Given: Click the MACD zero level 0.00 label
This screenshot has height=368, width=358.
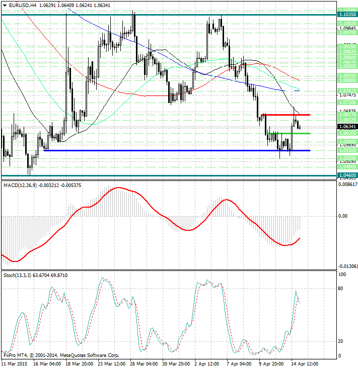Looking at the screenshot, I should click(343, 216).
